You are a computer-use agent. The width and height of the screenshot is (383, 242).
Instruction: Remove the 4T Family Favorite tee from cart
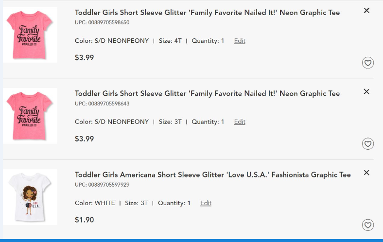pos(366,11)
